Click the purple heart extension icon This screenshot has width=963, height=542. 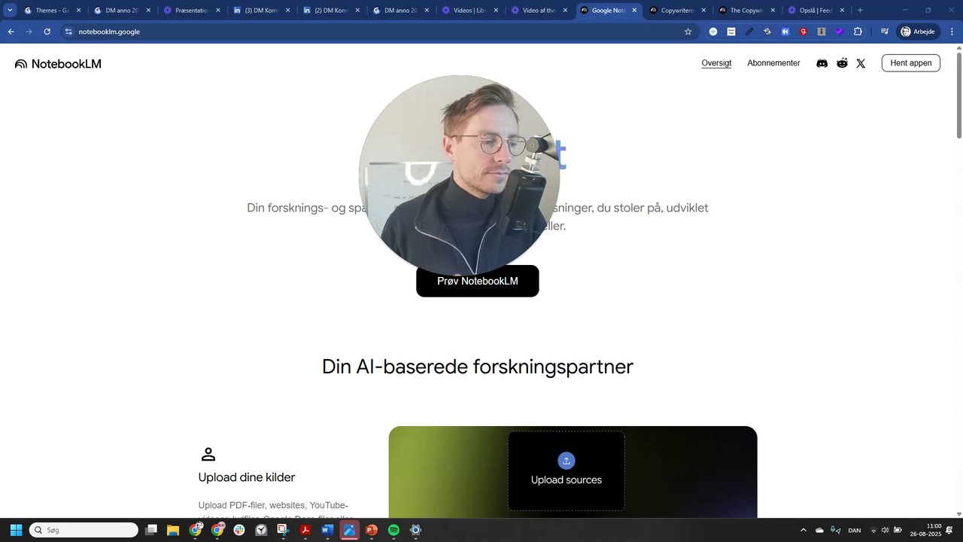(x=840, y=32)
